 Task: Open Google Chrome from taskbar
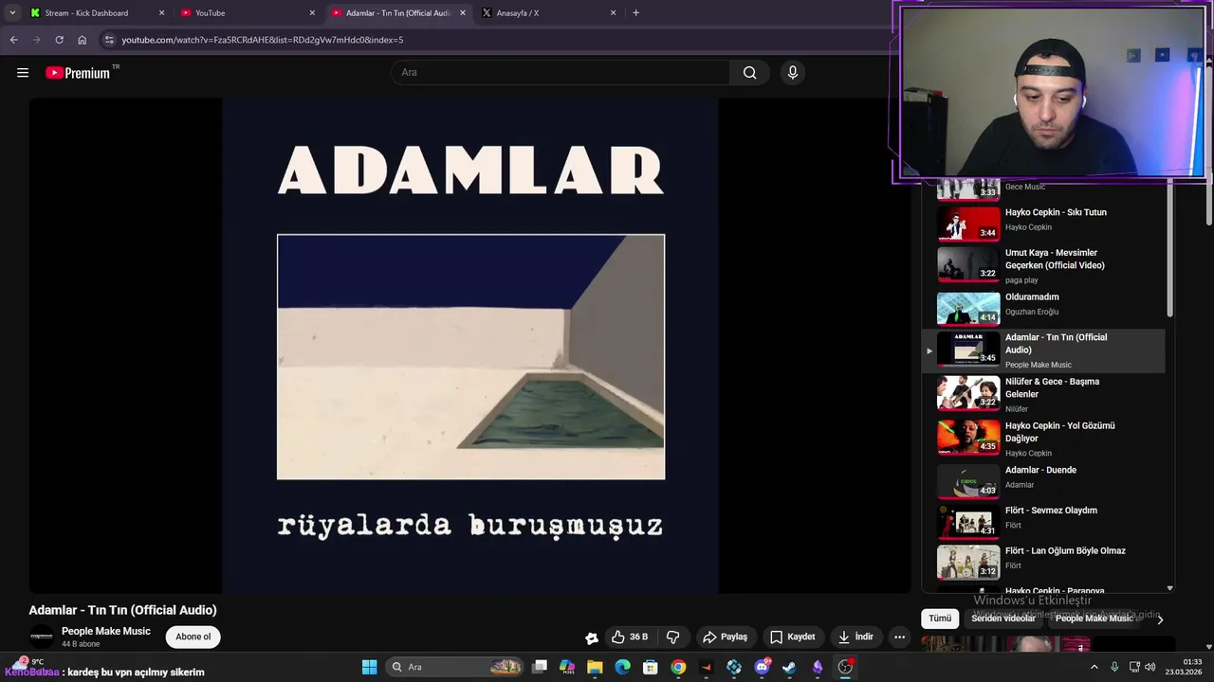(678, 667)
